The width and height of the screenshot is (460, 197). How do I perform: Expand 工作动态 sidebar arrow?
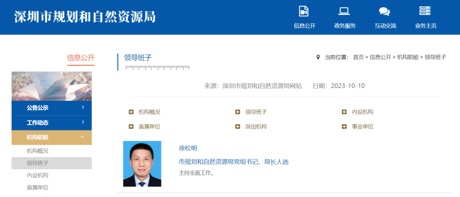click(x=83, y=122)
